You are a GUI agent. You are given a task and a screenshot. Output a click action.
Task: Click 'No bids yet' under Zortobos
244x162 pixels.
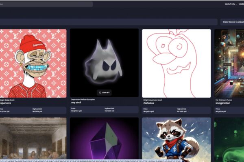point(182,111)
